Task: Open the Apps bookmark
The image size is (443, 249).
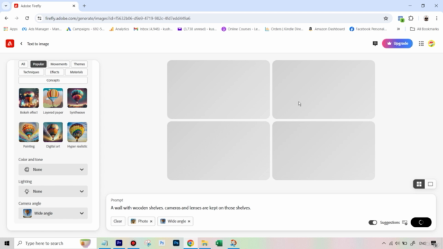Action: 10,29
